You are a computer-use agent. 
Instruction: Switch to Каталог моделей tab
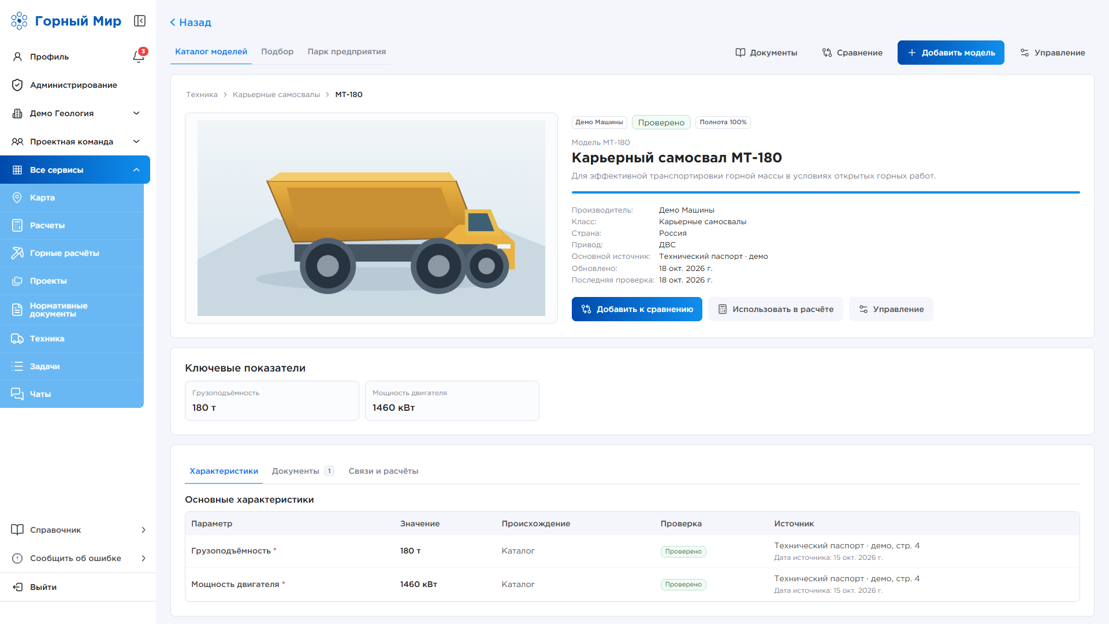[211, 52]
